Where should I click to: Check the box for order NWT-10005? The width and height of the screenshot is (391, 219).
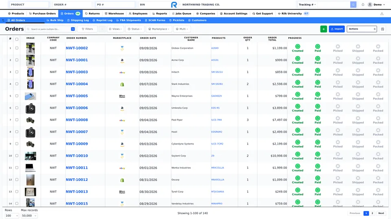click(x=17, y=96)
